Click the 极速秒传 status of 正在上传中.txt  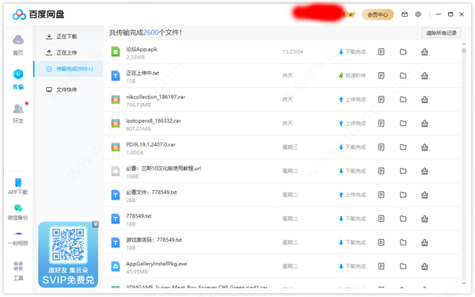tap(352, 75)
